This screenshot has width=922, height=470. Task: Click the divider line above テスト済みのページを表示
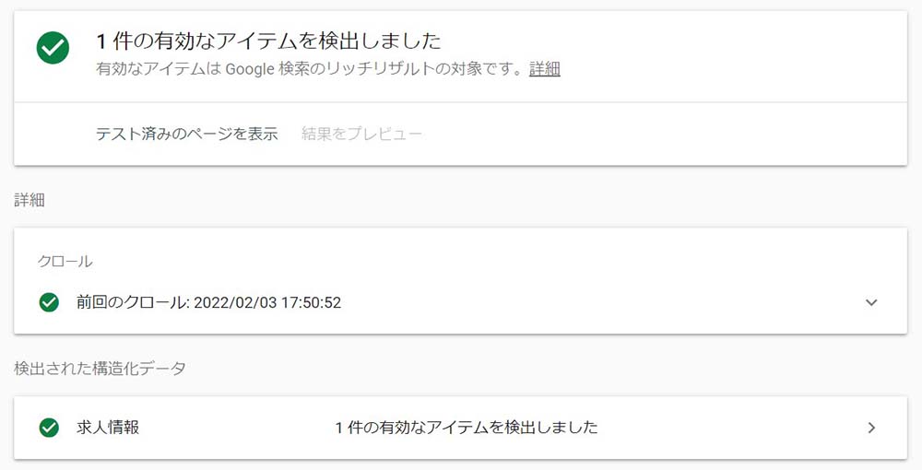pyautogui.click(x=460, y=102)
